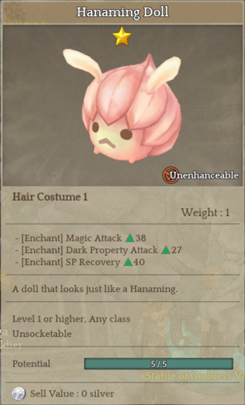
Task: Click the Potential 5/5 progress bar
Action: (x=159, y=364)
